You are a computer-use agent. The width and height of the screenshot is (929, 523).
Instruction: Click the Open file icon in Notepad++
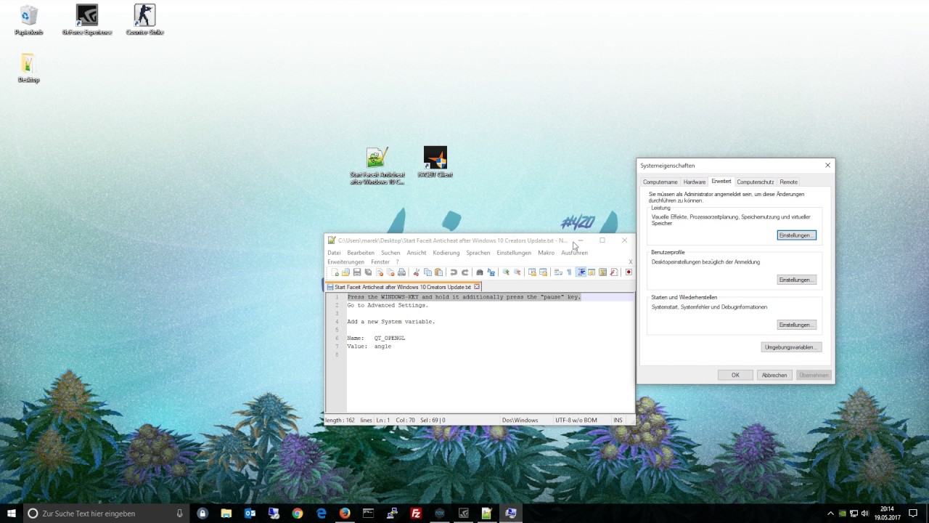coord(345,272)
